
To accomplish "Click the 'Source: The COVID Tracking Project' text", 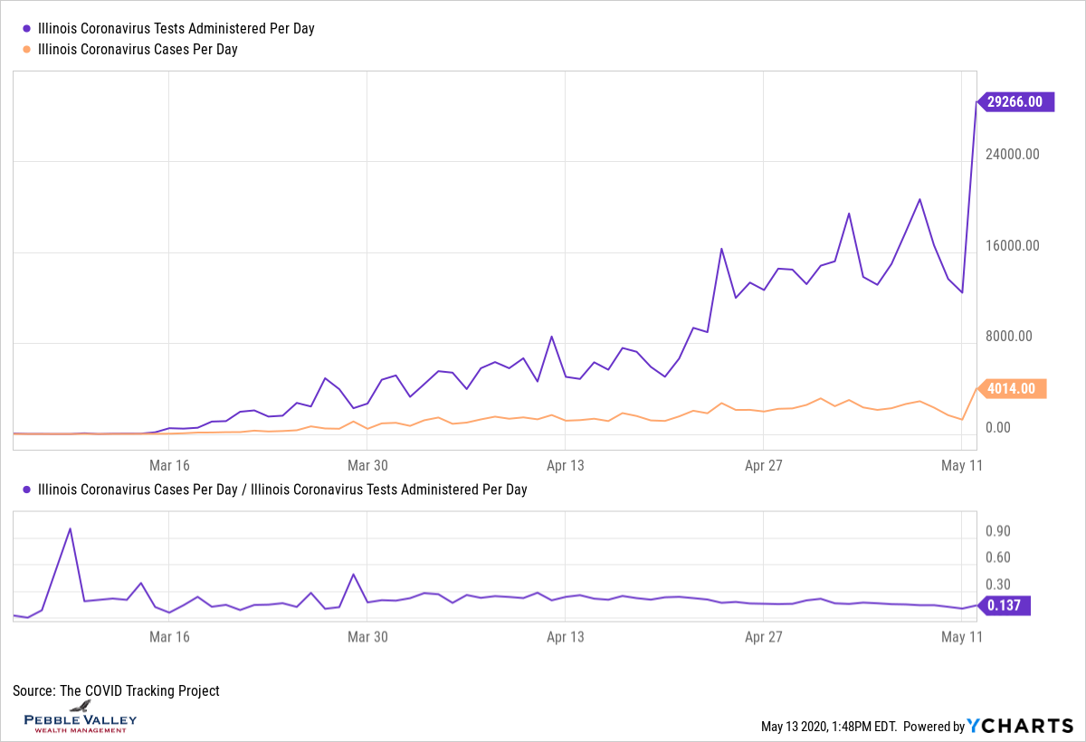I will pyautogui.click(x=116, y=690).
